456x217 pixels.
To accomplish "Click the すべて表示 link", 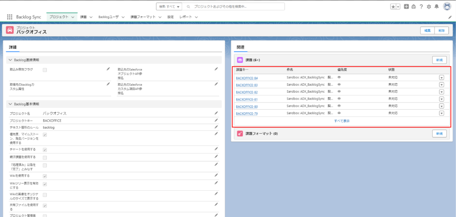I will coord(342,121).
